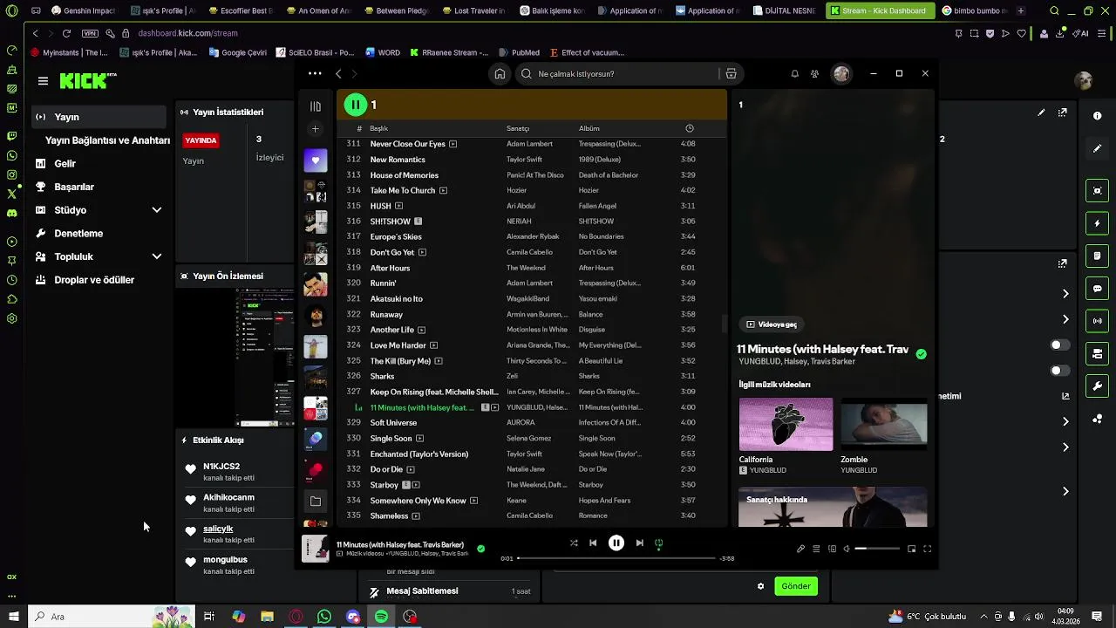
Task: Play the song Soft Universe
Action: coord(393,423)
